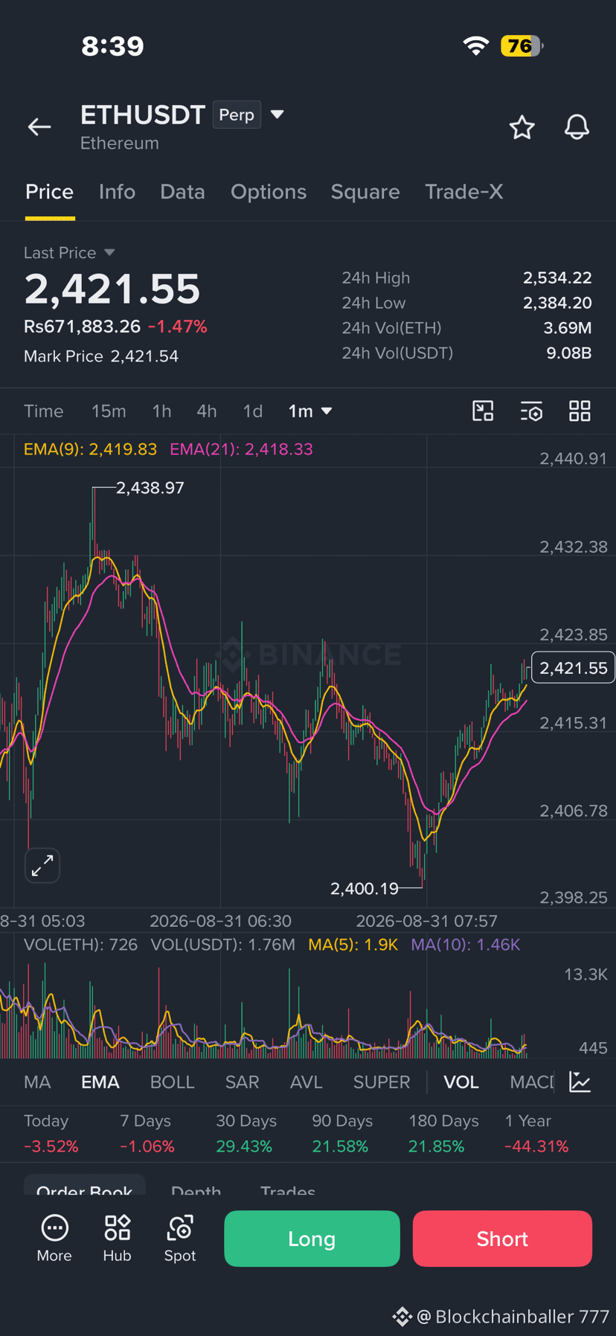Open price alerts bell icon
The image size is (616, 1336).
577,127
